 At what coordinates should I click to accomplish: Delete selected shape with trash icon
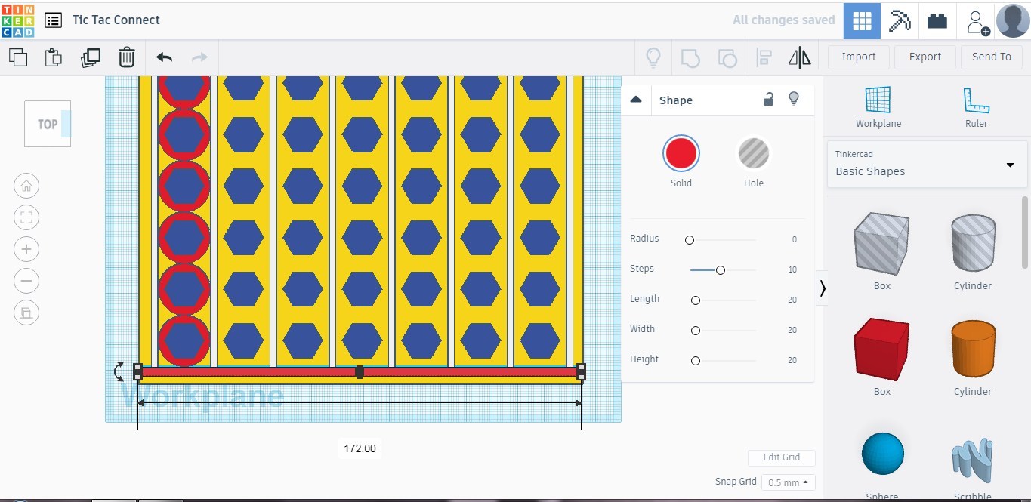[x=127, y=57]
